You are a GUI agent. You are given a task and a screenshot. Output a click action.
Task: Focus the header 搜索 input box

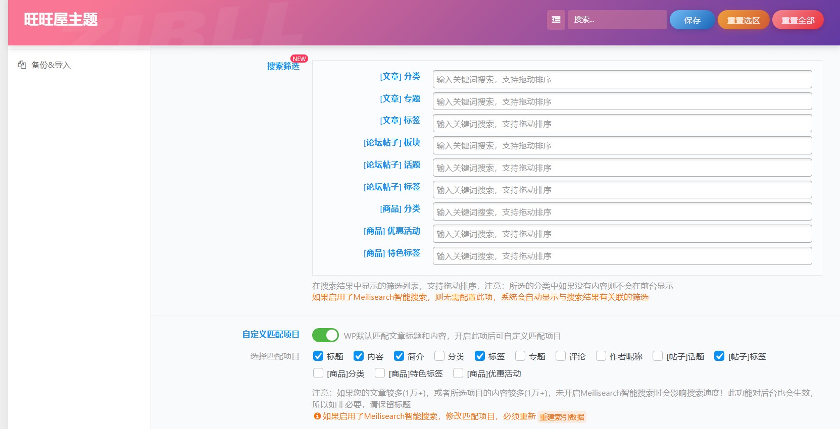(617, 20)
